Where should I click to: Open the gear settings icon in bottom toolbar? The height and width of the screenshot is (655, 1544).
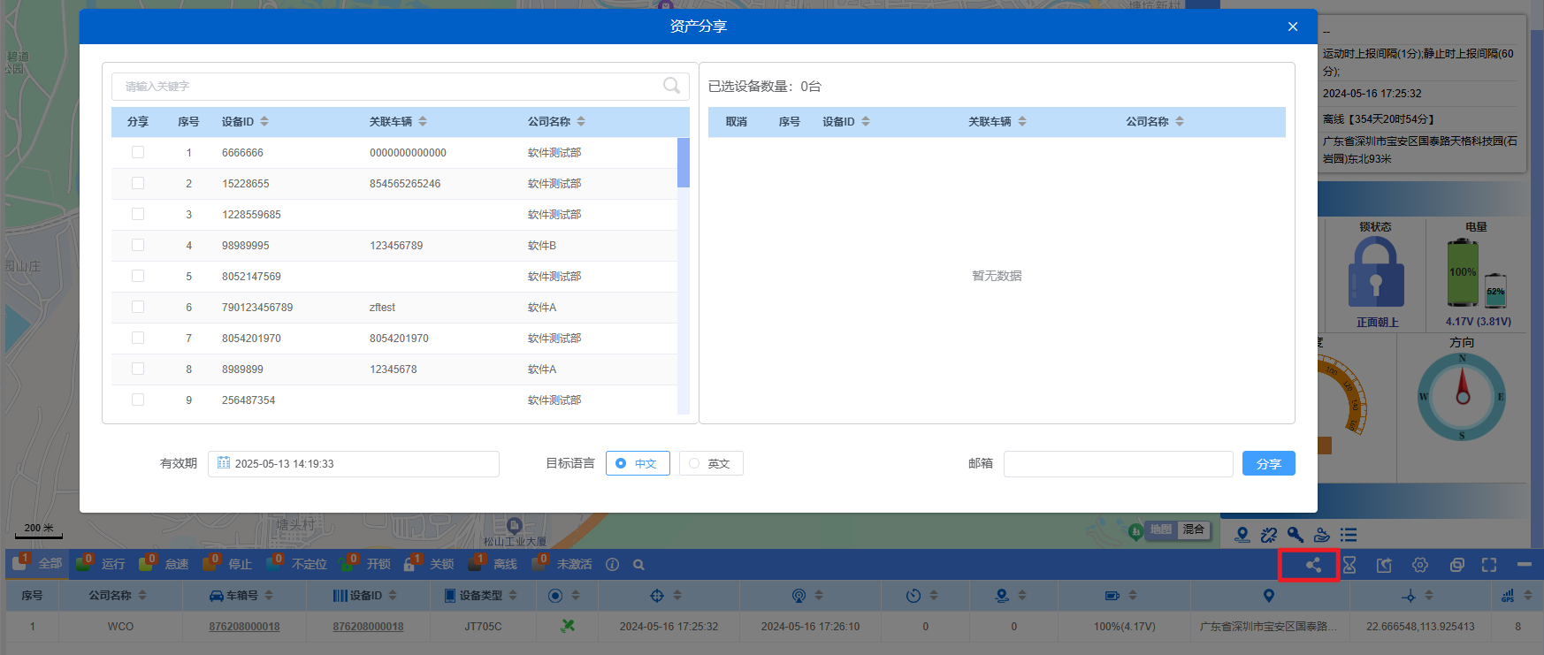coord(1420,565)
